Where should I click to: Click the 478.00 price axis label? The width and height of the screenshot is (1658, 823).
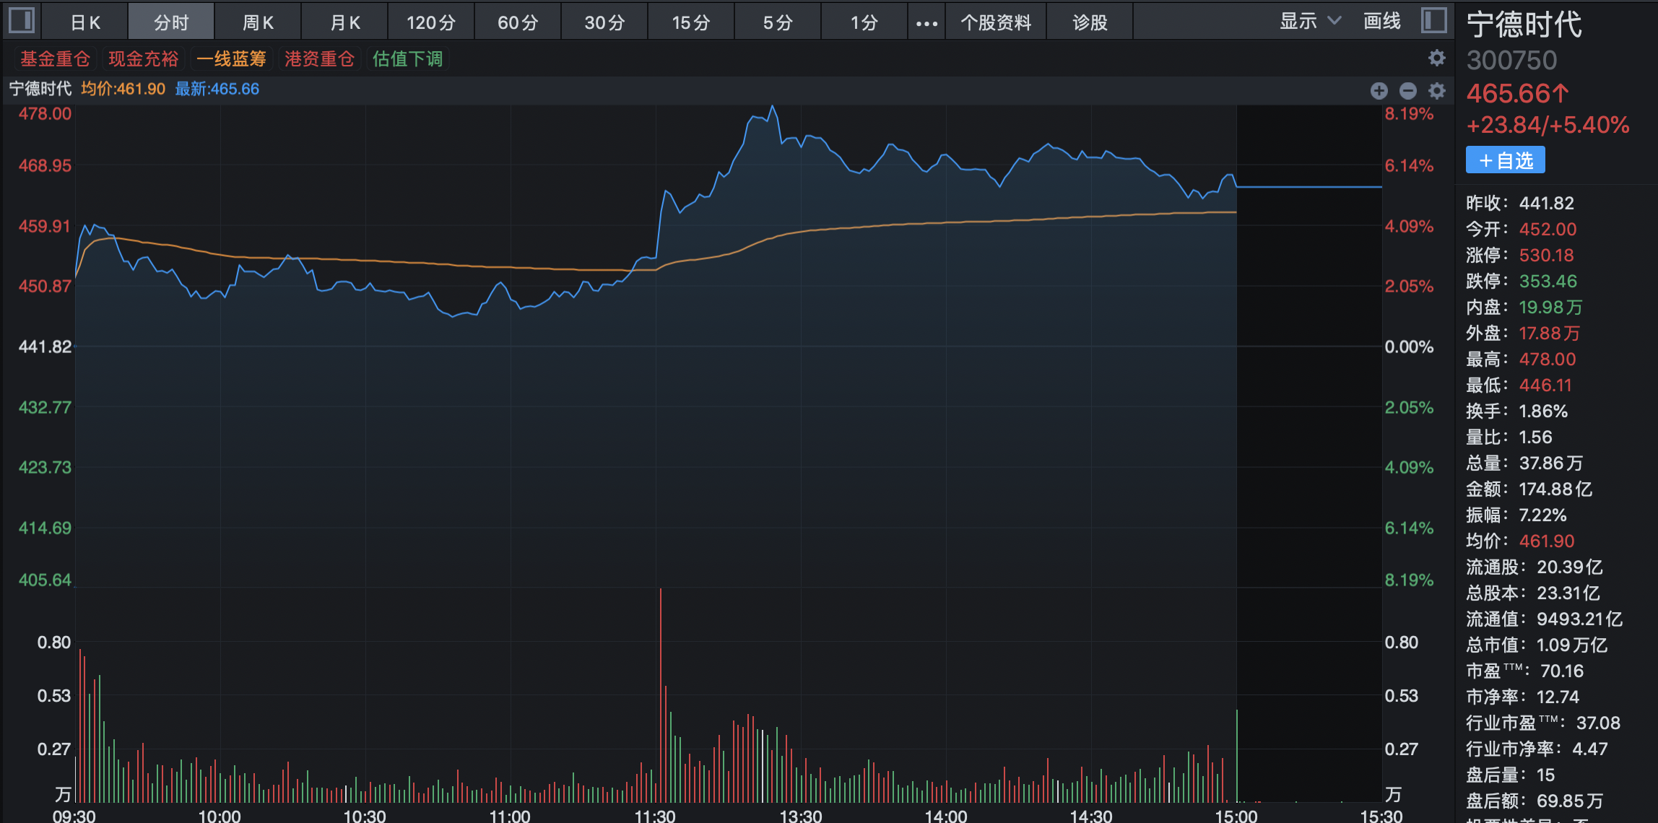45,113
